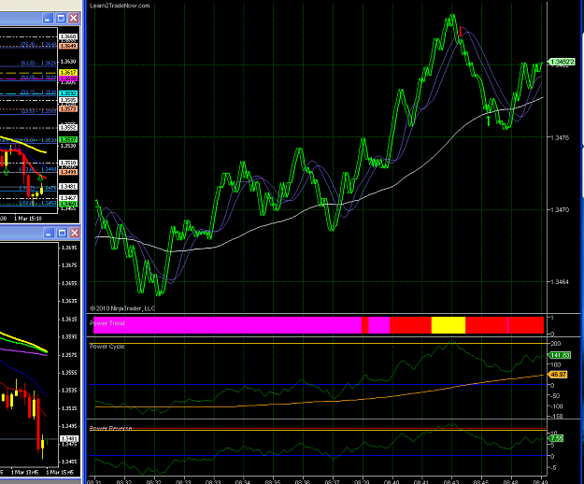The image size is (584, 484).
Task: Click the 08:31 time label on the bottom axis
Action: tap(93, 481)
